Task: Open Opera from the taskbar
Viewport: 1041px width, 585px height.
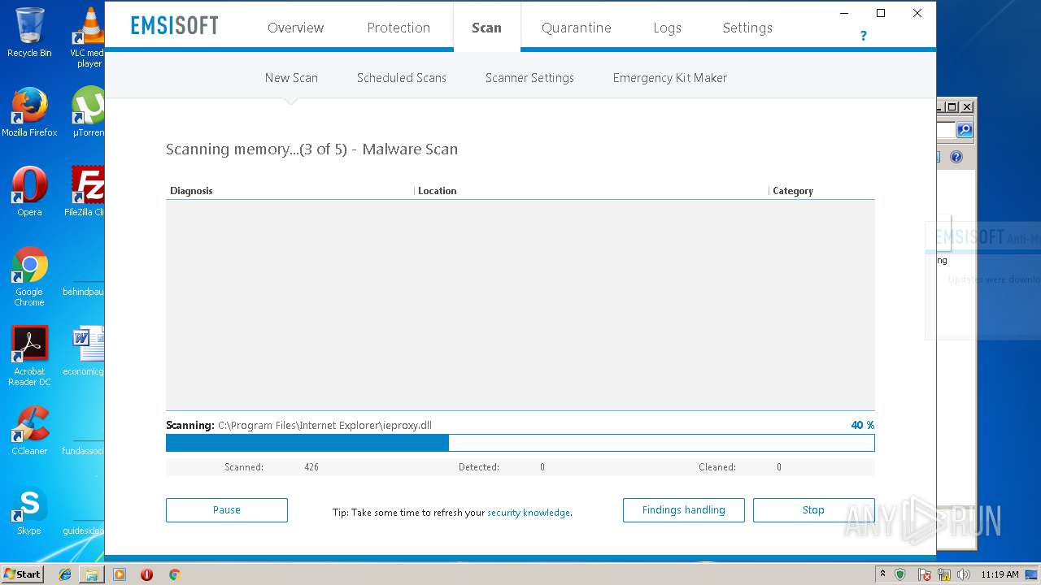Action: pos(146,574)
